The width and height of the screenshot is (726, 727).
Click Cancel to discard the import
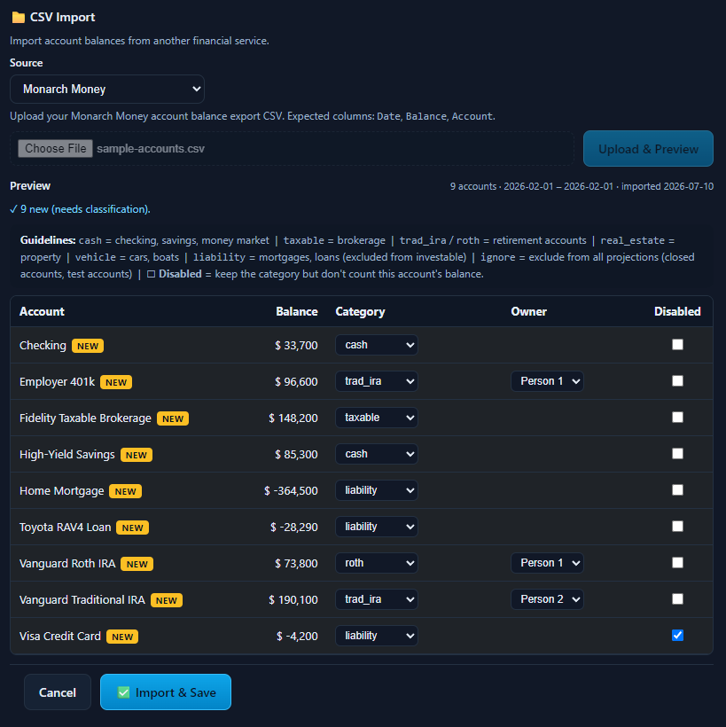(58, 692)
